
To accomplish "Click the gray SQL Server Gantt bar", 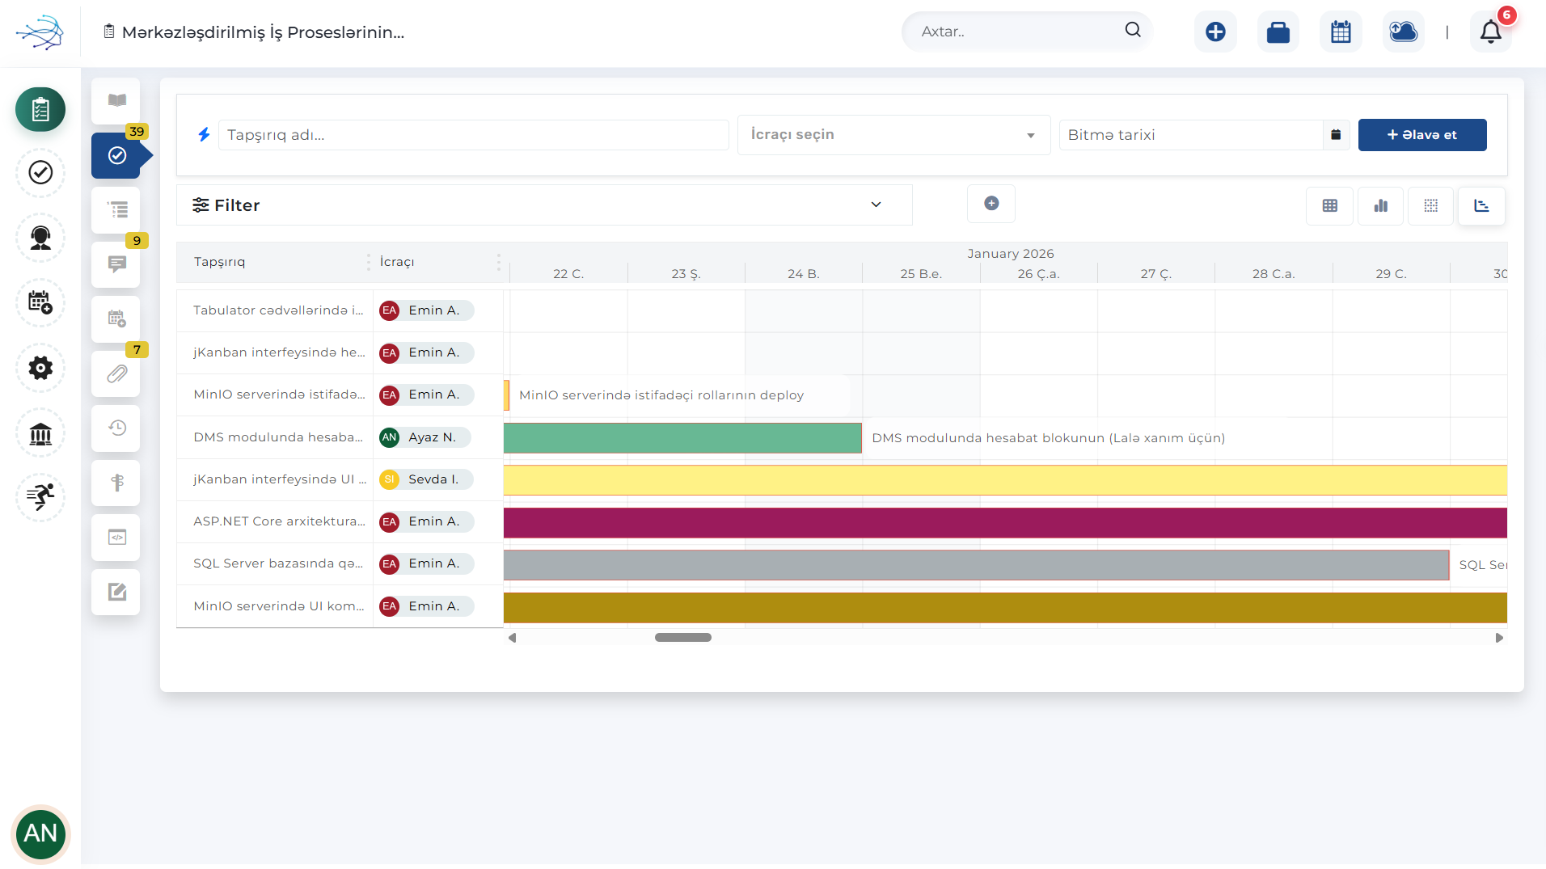I will [x=976, y=565].
